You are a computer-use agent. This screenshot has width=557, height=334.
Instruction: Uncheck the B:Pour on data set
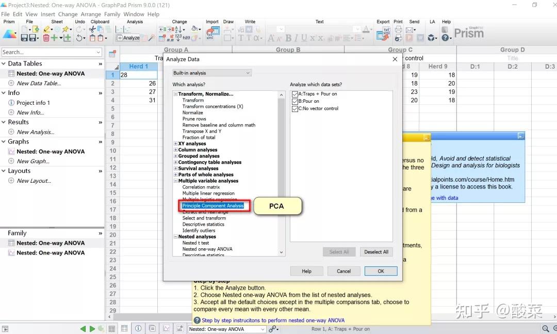tap(294, 101)
